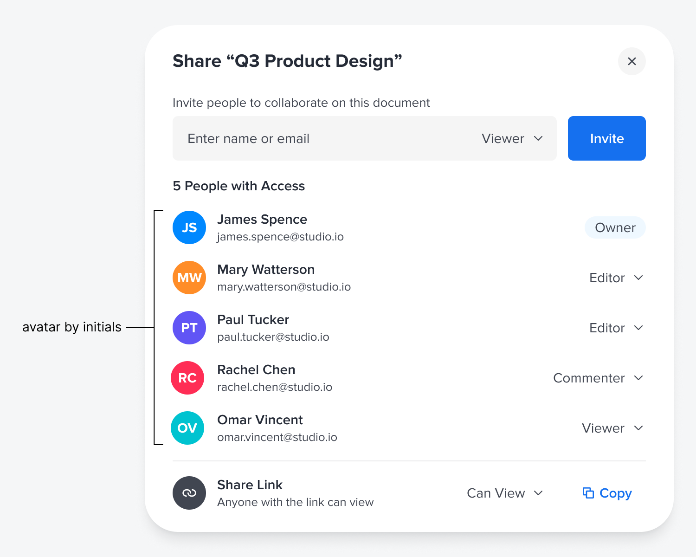This screenshot has width=696, height=557.
Task: Click Rachel Chen's email address
Action: 275,387
